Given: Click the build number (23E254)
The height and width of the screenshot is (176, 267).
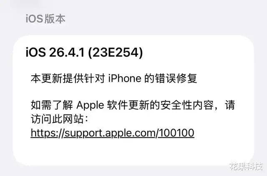Looking at the screenshot, I should (116, 52).
